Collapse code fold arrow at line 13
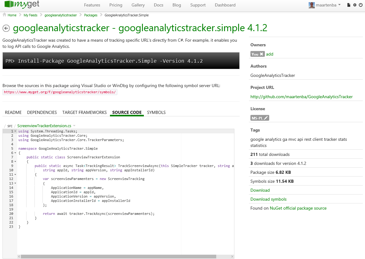 (15, 183)
